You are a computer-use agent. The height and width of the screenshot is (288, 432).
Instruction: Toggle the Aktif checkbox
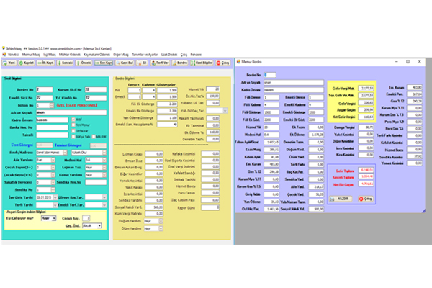74,120
